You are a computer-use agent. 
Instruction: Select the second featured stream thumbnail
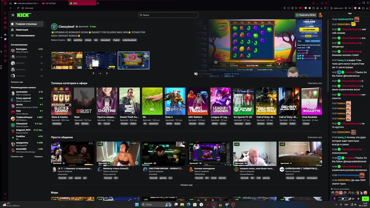100,60
